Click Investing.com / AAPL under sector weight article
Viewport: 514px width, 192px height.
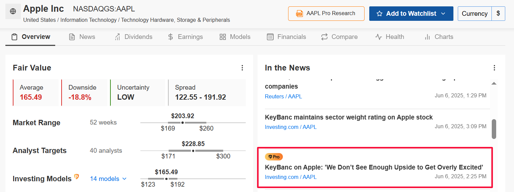click(x=291, y=127)
